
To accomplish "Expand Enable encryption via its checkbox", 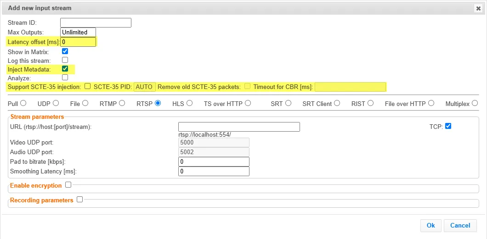I will click(68, 185).
